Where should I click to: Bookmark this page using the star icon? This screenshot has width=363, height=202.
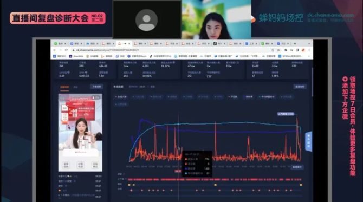tap(278, 50)
